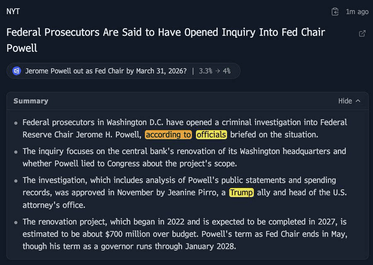Screen dimensions: 373x265
Task: Click the Summary panel heading
Action: tap(31, 101)
